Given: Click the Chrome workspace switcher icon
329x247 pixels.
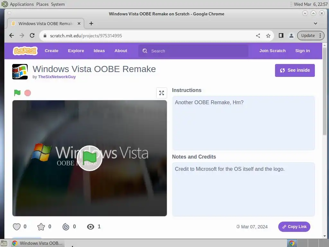Looking at the screenshot, I should tap(292, 243).
